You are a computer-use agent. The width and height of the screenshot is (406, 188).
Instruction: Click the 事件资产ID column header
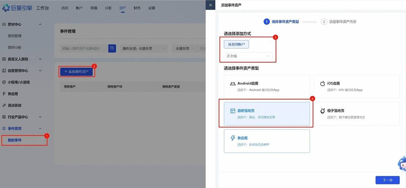(x=115, y=87)
